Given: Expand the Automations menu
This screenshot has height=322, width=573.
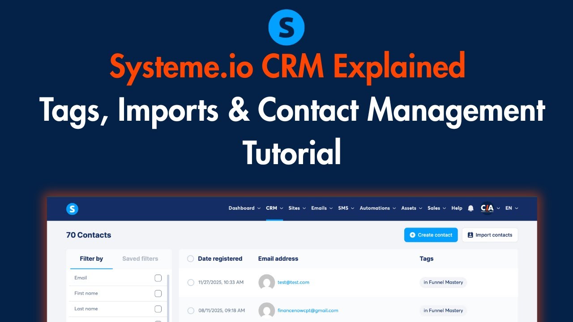Looking at the screenshot, I should [378, 208].
